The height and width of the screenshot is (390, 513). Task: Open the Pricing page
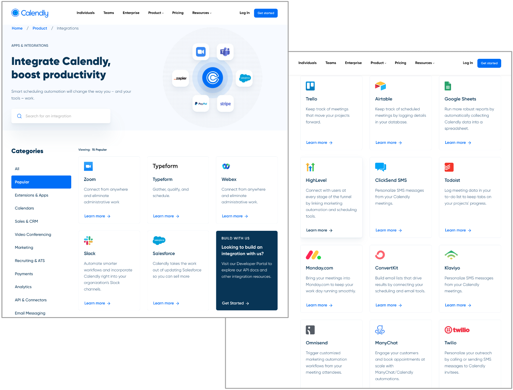(x=178, y=13)
